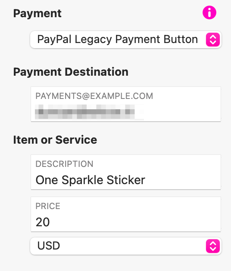The width and height of the screenshot is (231, 271).
Task: Click the empty area right of the blurred email
Action: point(182,112)
